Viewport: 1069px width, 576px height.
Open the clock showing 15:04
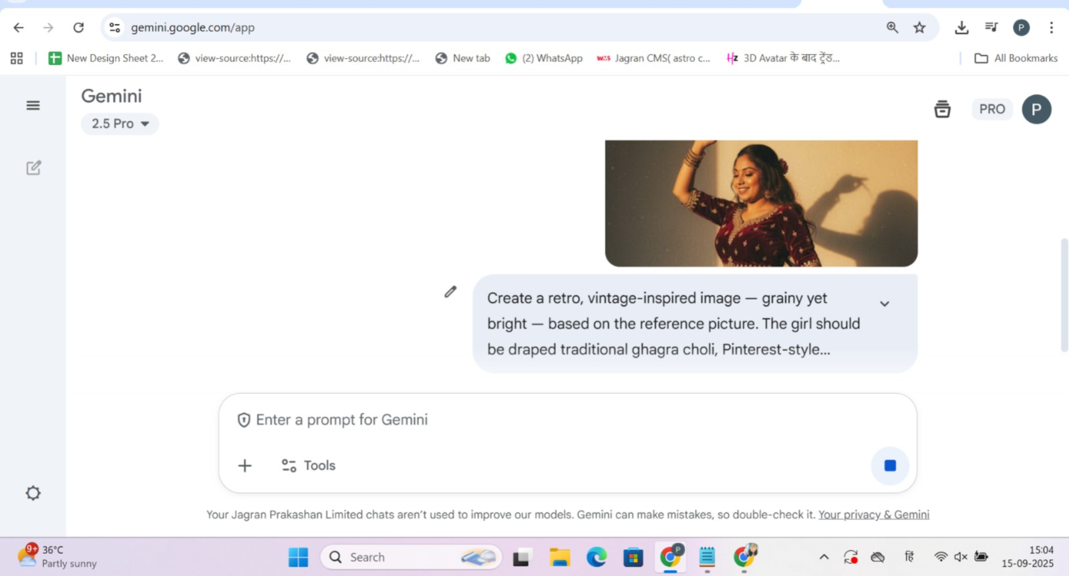(1028, 557)
